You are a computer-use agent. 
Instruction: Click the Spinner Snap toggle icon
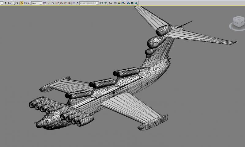coord(69,3)
